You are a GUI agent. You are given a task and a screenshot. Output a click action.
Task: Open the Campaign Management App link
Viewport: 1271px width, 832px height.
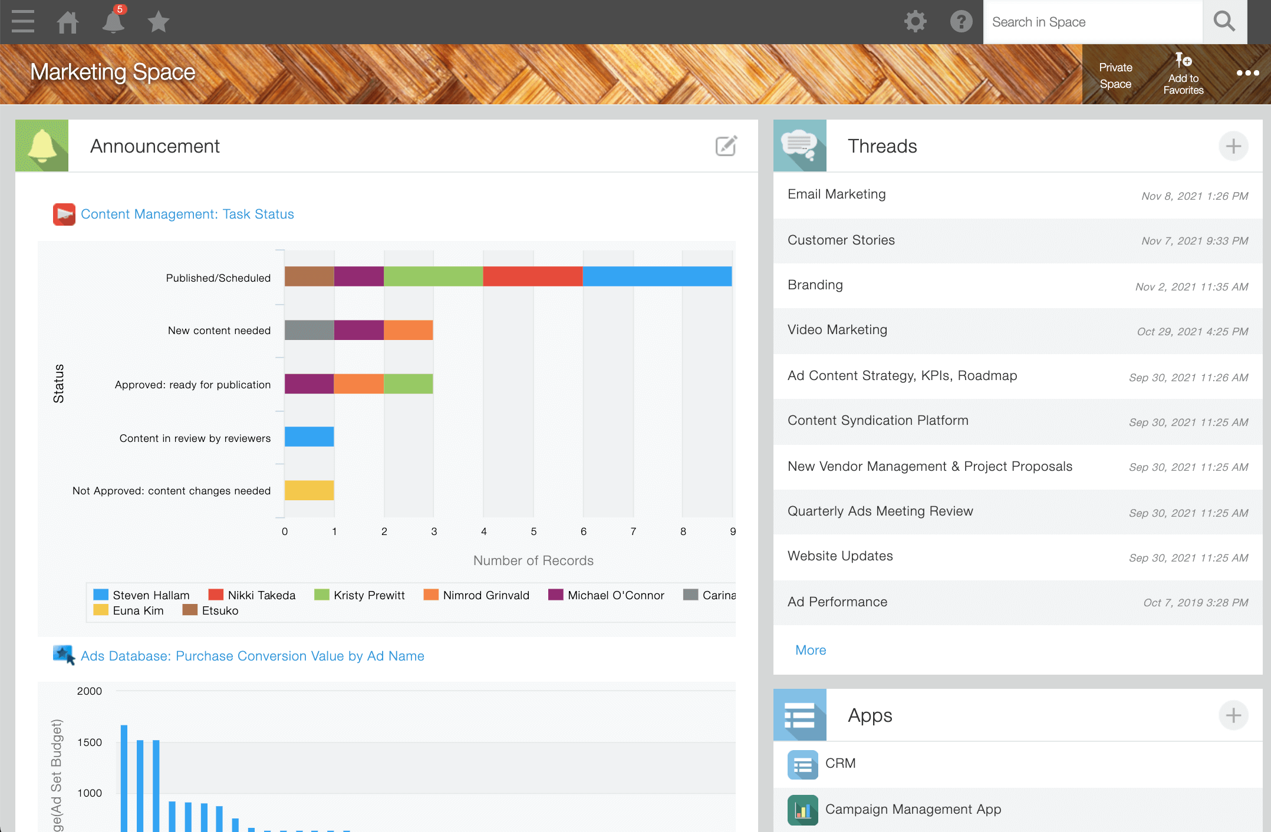point(913,809)
